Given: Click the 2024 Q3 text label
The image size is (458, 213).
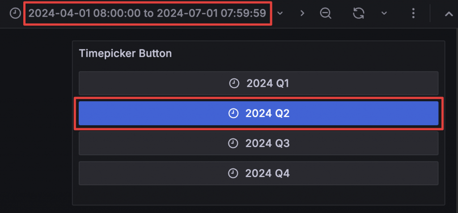Looking at the screenshot, I should (267, 143).
